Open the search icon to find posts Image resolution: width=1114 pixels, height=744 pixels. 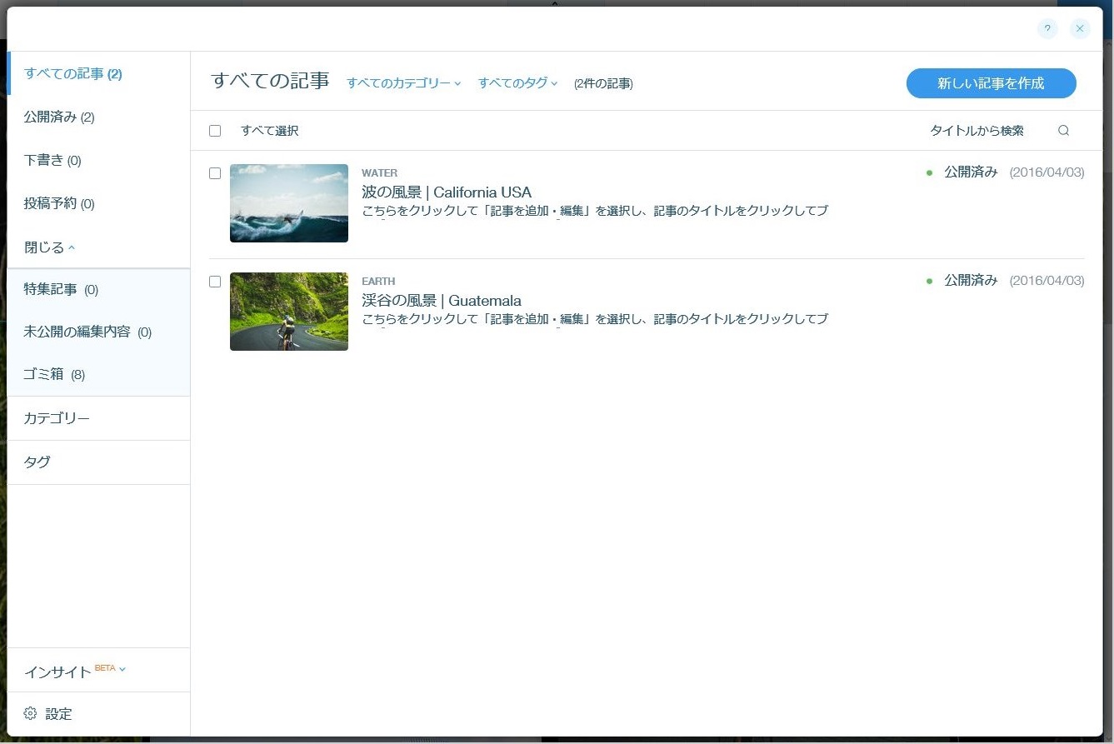pos(1064,131)
